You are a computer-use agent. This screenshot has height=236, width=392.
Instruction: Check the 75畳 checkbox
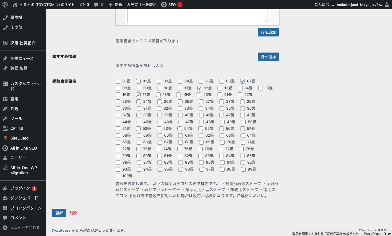tap(180, 149)
